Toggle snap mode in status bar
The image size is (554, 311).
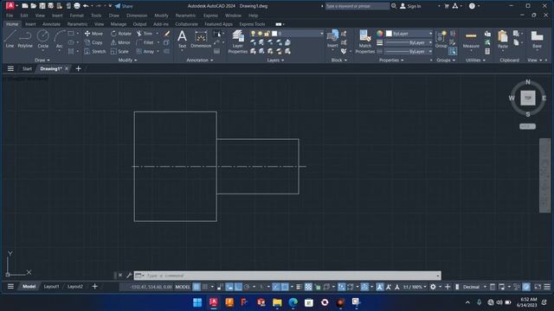tap(205, 287)
